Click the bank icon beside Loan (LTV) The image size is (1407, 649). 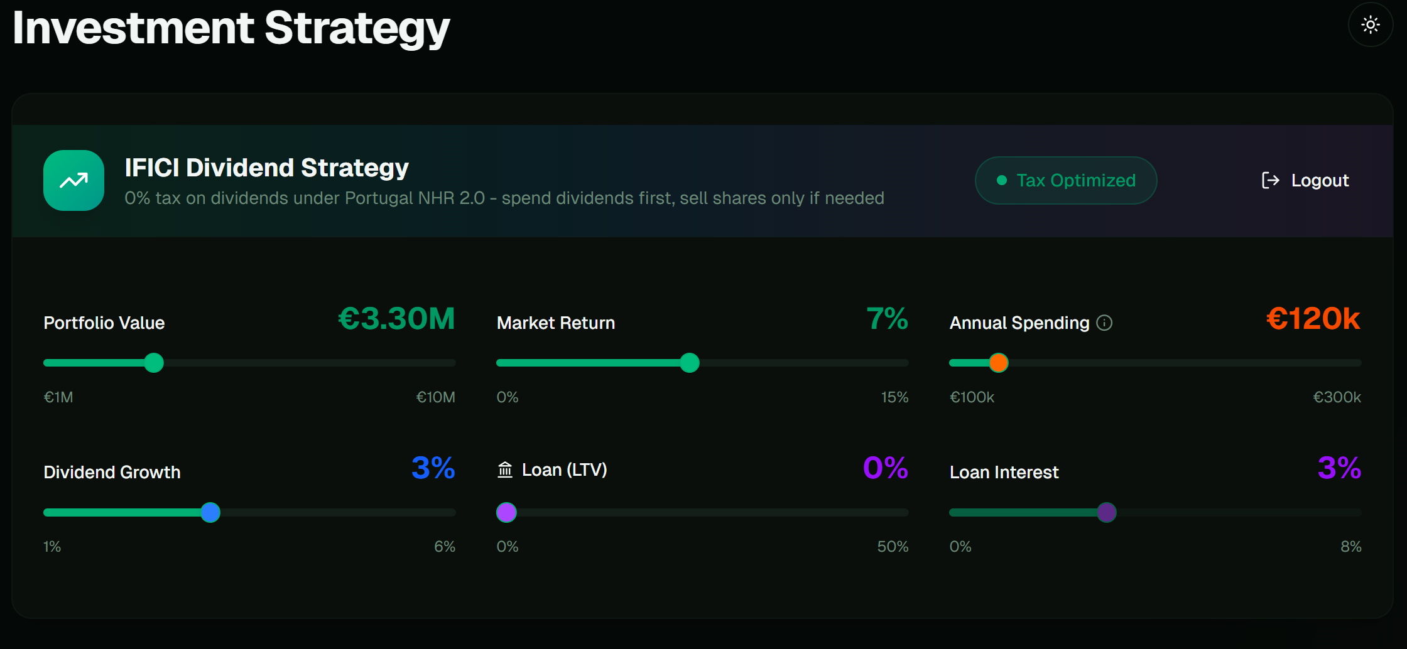(505, 469)
